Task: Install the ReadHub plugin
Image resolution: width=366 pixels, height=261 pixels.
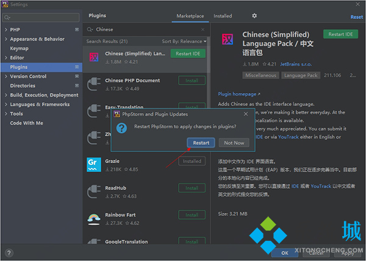Action: pyautogui.click(x=192, y=188)
